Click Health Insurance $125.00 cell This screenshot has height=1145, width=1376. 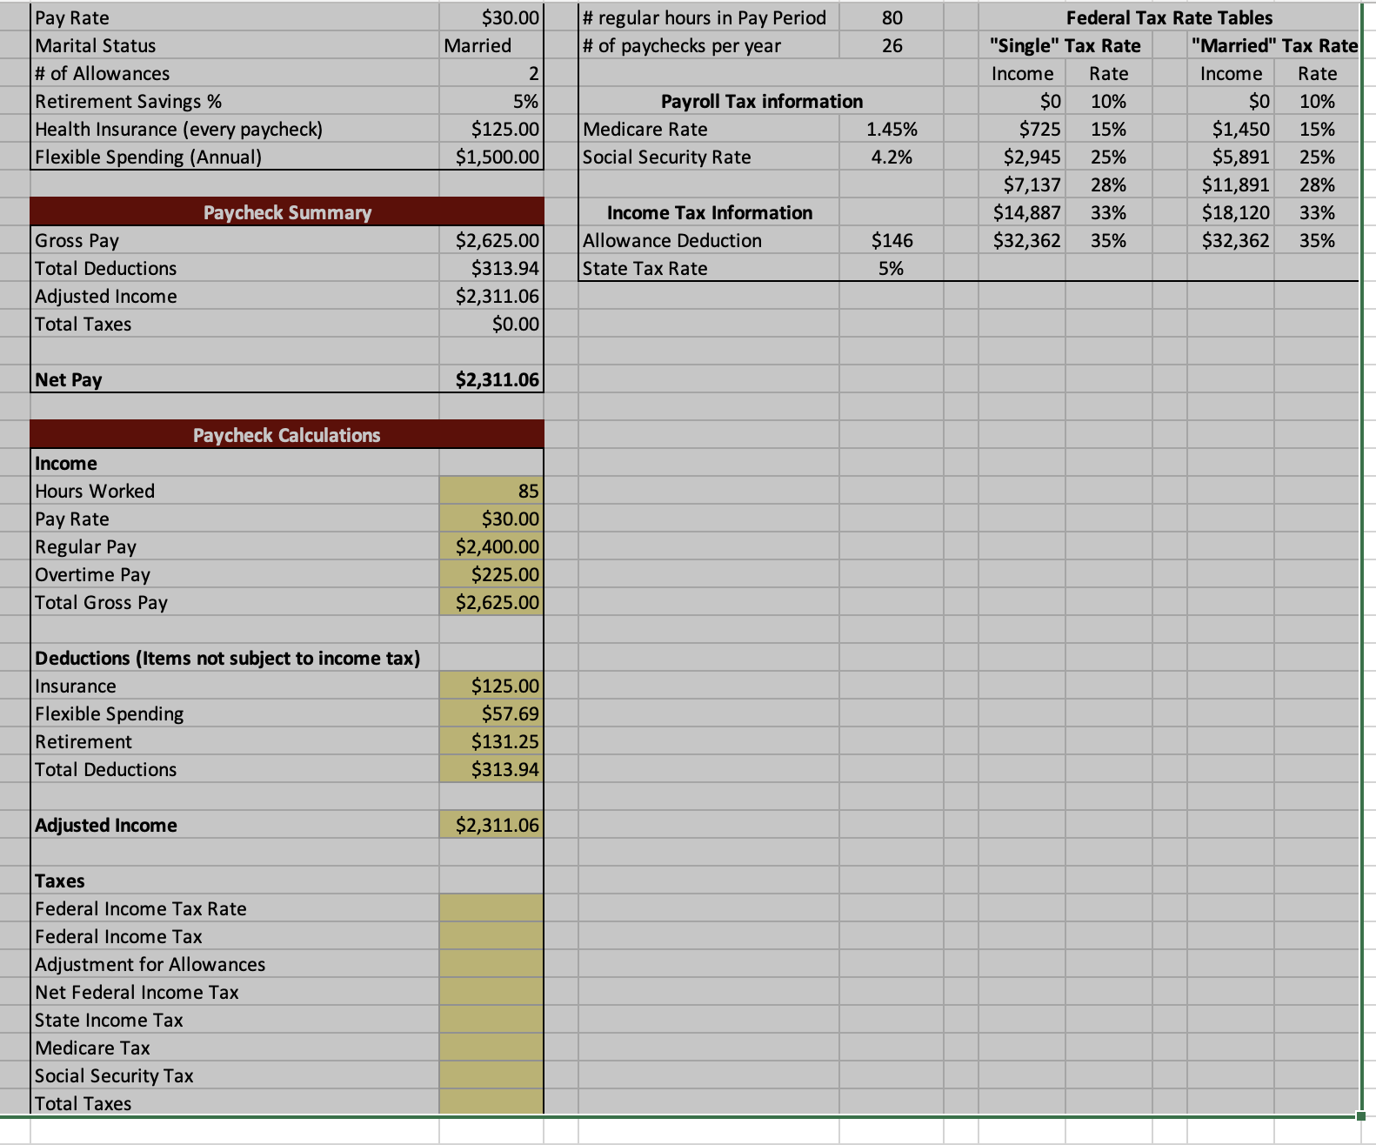491,129
